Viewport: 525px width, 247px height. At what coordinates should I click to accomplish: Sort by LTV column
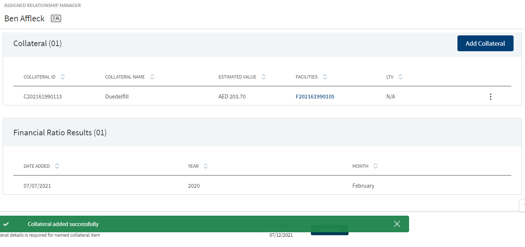[x=401, y=77]
